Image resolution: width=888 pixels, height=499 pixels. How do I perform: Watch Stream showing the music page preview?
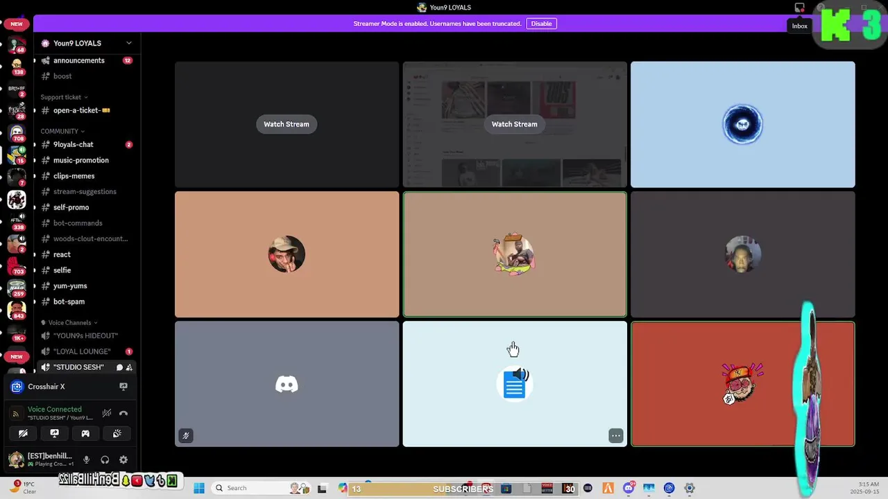(514, 124)
